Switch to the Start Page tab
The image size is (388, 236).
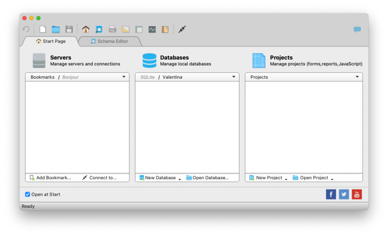51,41
